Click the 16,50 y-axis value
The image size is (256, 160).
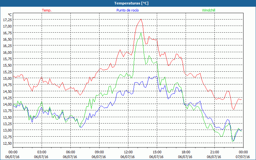tap(7, 39)
